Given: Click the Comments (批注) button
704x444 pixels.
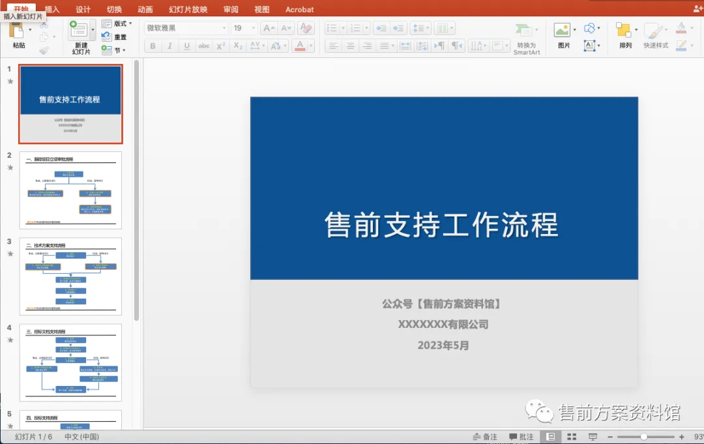Looking at the screenshot, I should [521, 437].
